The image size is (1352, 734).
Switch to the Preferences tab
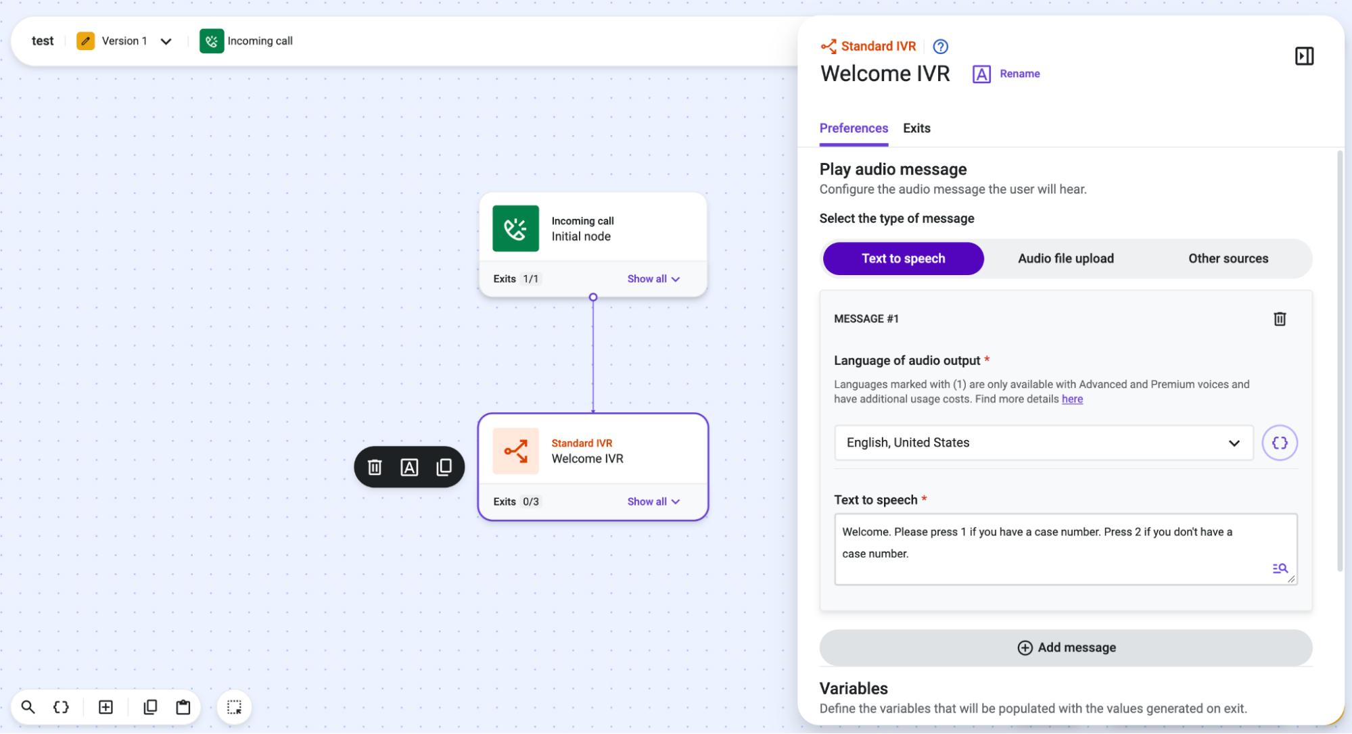click(854, 128)
